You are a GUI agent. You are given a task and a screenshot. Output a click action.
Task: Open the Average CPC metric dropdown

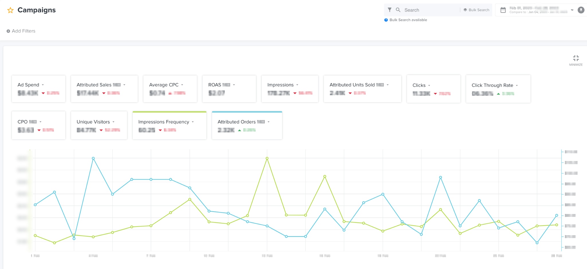[182, 85]
